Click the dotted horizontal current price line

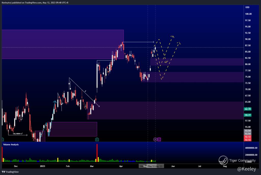(x=123, y=47)
